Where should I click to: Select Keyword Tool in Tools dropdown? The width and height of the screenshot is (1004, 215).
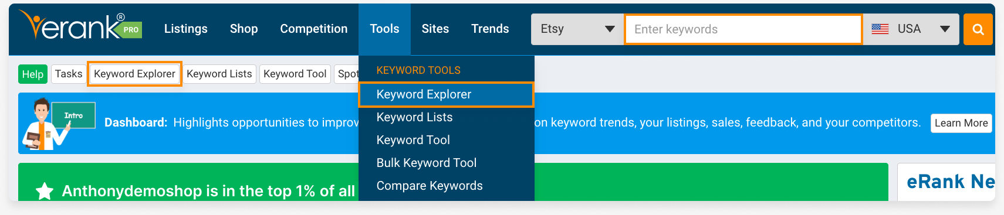click(446, 140)
